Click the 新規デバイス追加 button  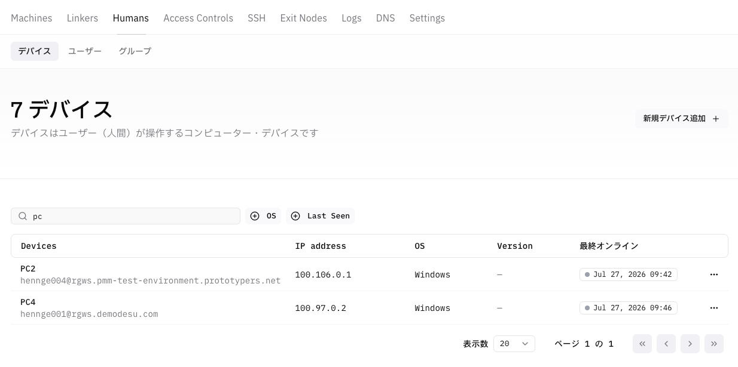[x=681, y=118]
